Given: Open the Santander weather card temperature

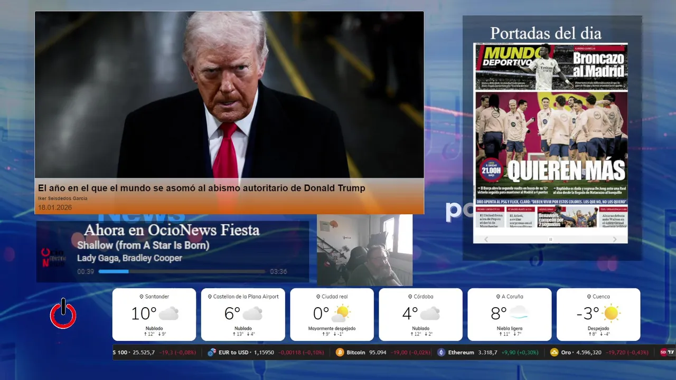Looking at the screenshot, I should 144,313.
